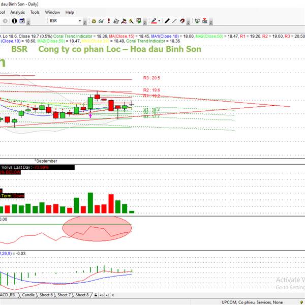Click the sheet tabs scroll-left arrow

click(113, 295)
